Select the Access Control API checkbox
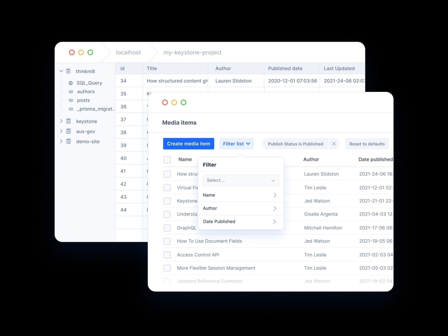This screenshot has height=336, width=448. pos(167,254)
